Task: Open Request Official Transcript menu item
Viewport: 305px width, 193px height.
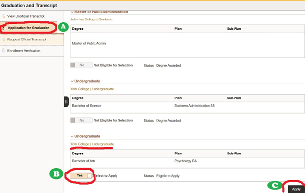Action: tap(32, 39)
